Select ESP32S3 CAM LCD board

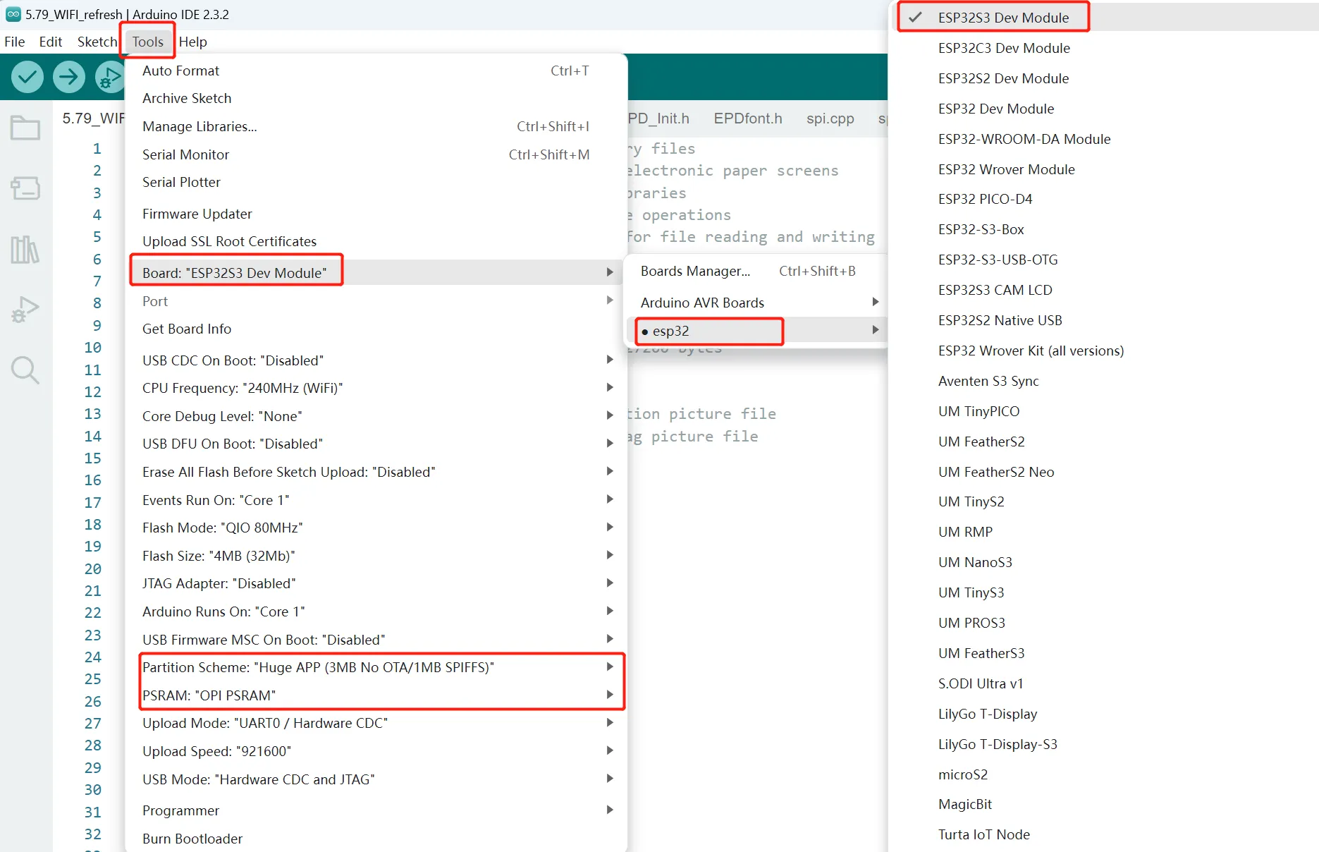(1103, 290)
